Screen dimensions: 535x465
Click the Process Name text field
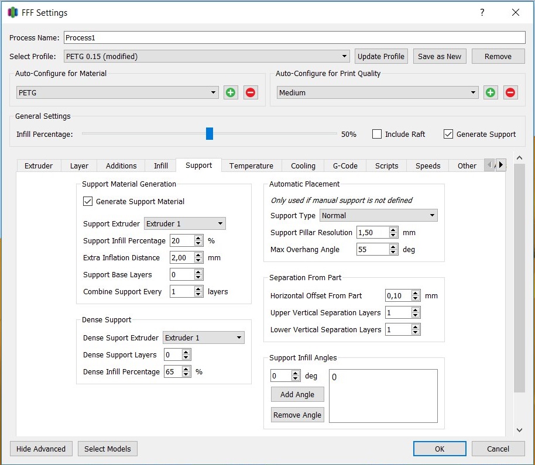coord(294,37)
